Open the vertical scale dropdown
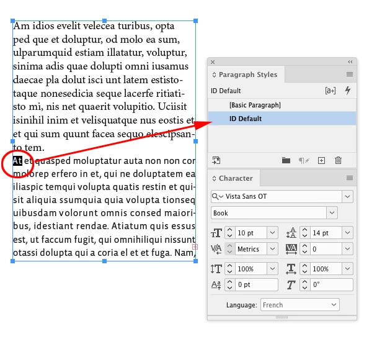Screen dimensions: 377x349 pos(272,269)
